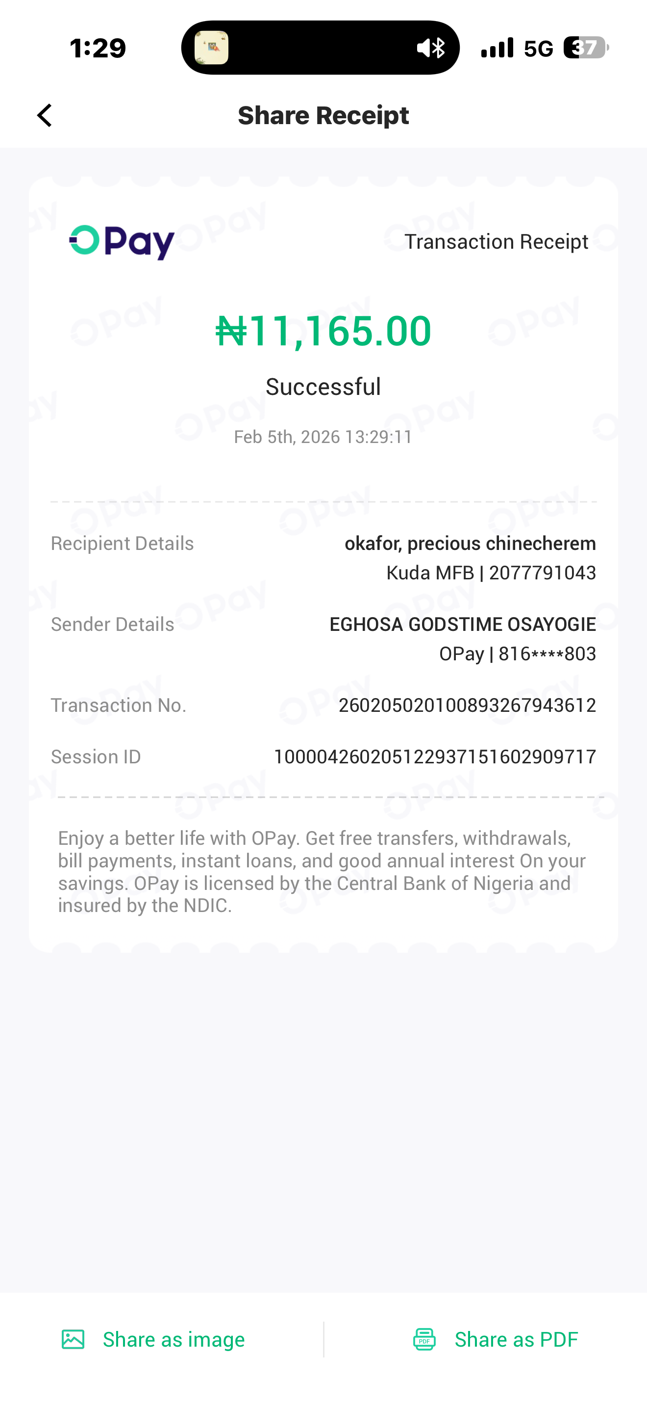Tap the Bluetooth icon in Dynamic Island

pyautogui.click(x=439, y=48)
